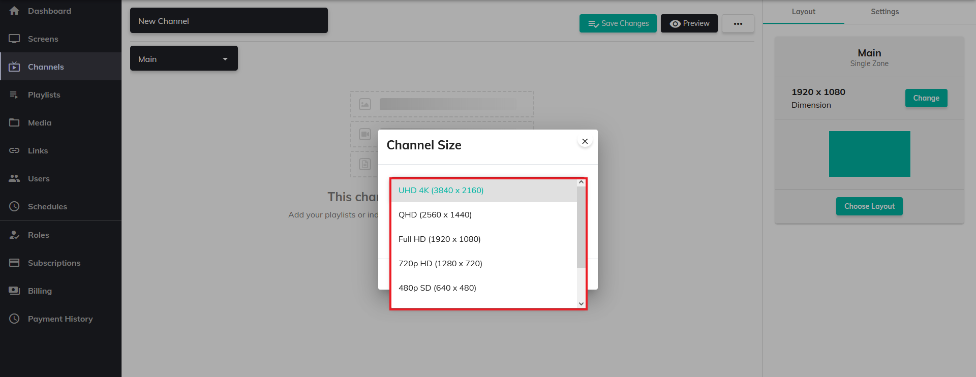Close the Channel Size dialog
This screenshot has width=976, height=377.
(x=585, y=141)
